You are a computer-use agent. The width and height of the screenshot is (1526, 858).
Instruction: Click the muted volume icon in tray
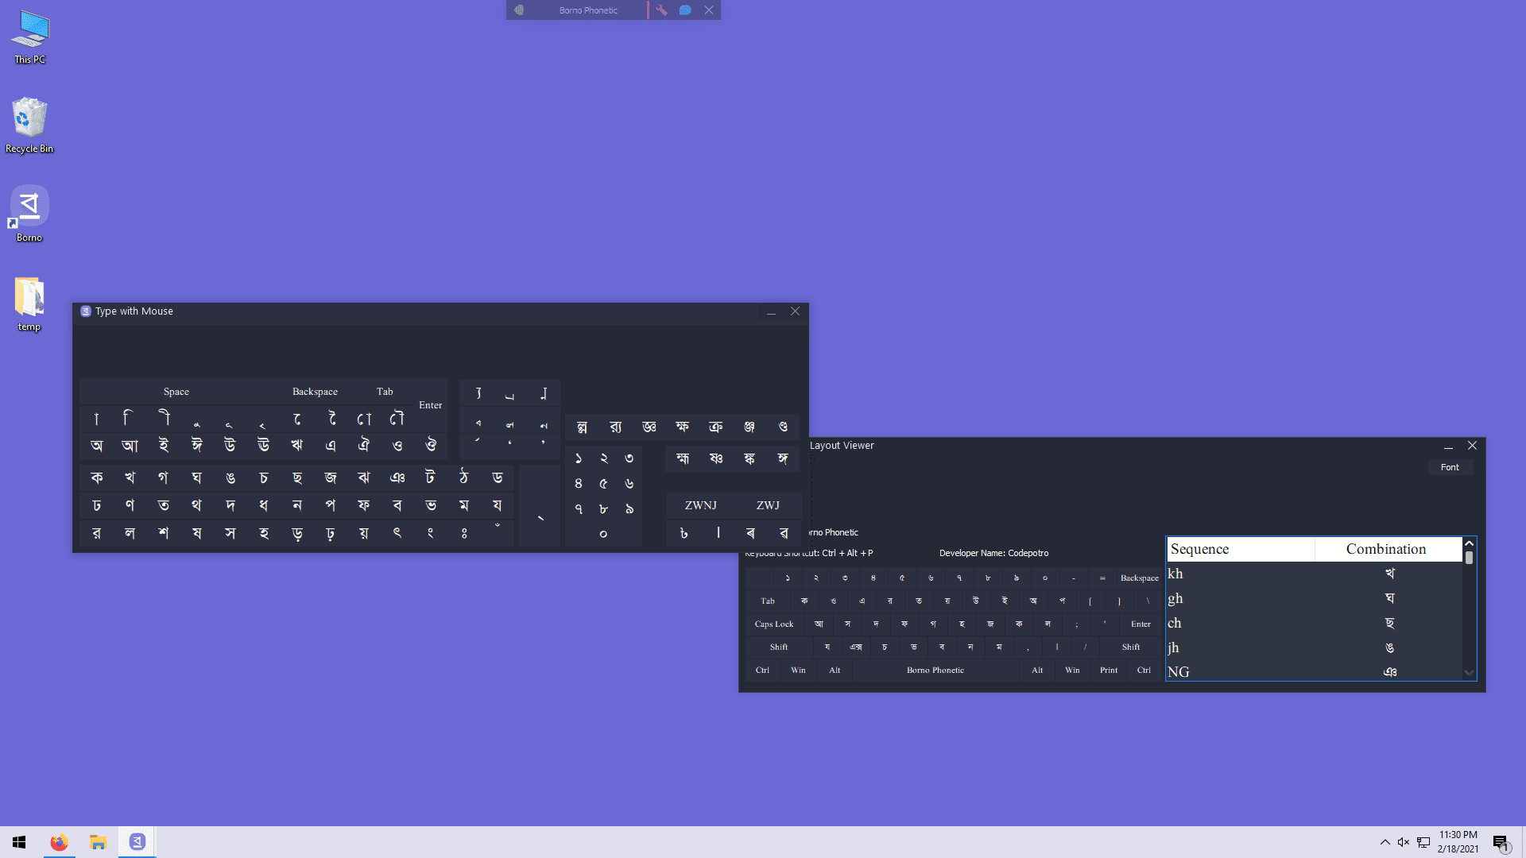click(1404, 842)
